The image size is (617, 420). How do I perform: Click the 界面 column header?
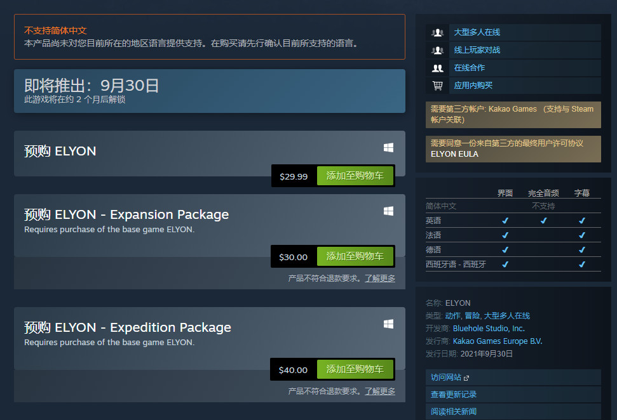click(x=505, y=193)
